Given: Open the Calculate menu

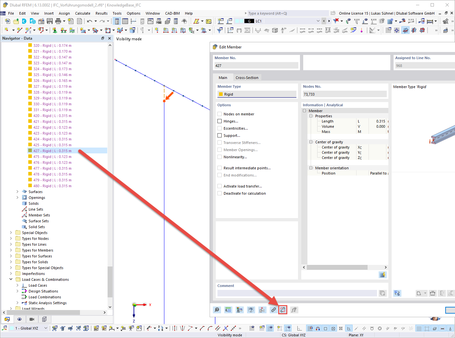Looking at the screenshot, I should click(x=83, y=13).
